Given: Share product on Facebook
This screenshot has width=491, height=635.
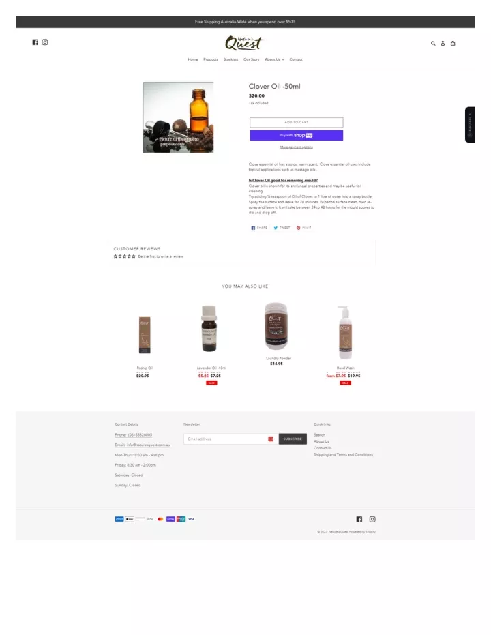Looking at the screenshot, I should click(x=259, y=228).
